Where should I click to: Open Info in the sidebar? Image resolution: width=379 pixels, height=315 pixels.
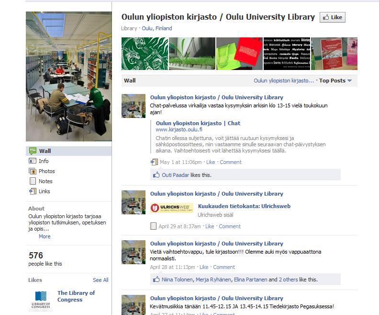[44, 161]
